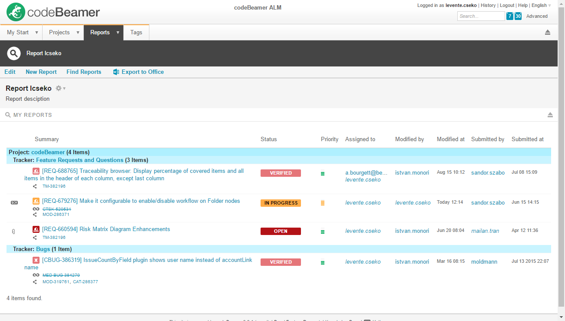
Task: Click the orange requirement icon of REQ-679276
Action: point(36,201)
